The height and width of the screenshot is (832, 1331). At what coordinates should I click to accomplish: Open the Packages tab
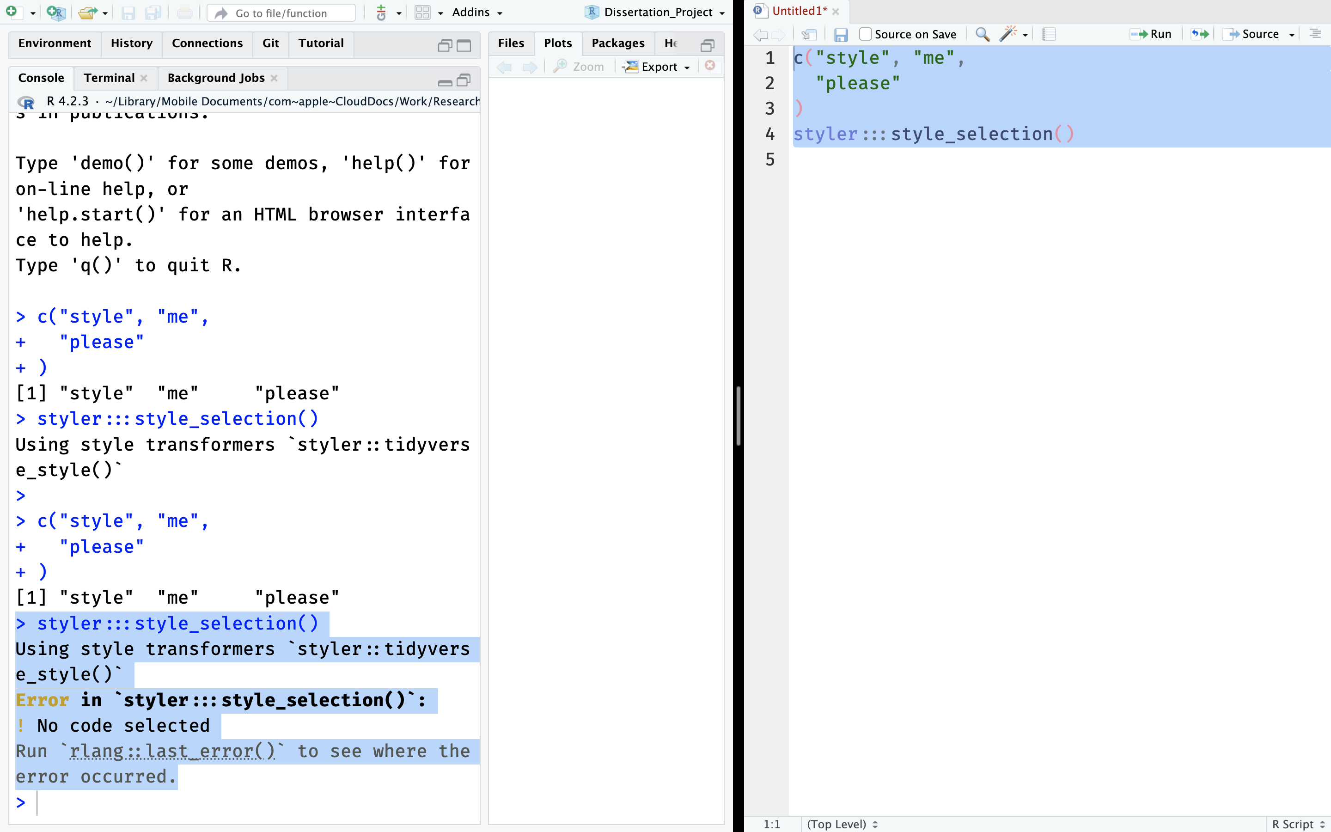point(617,43)
